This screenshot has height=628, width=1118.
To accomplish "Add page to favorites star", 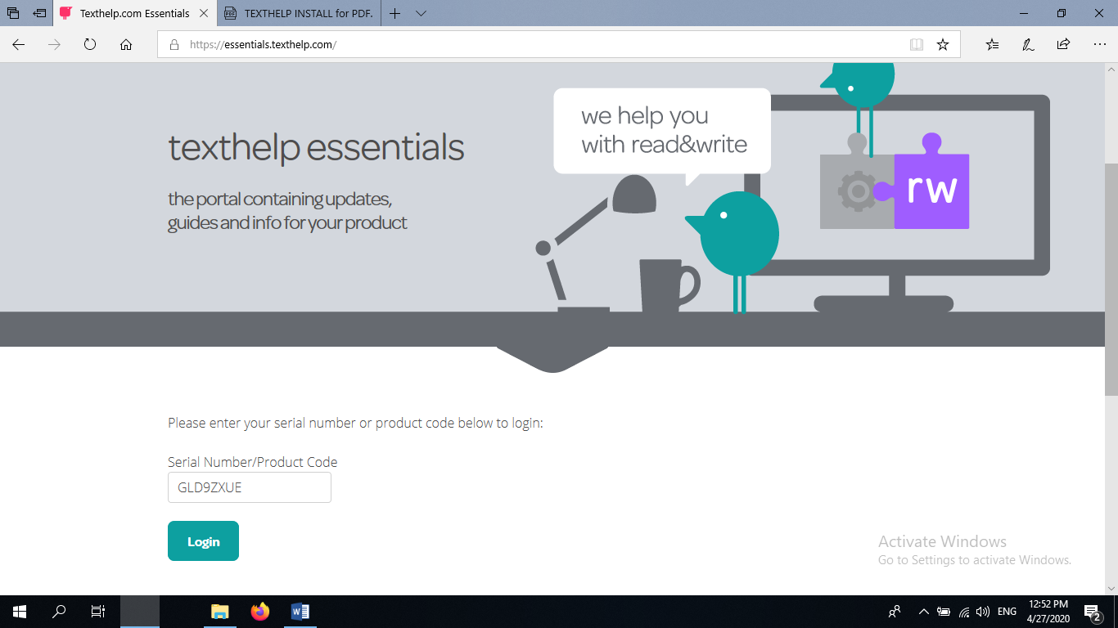I will click(x=943, y=45).
